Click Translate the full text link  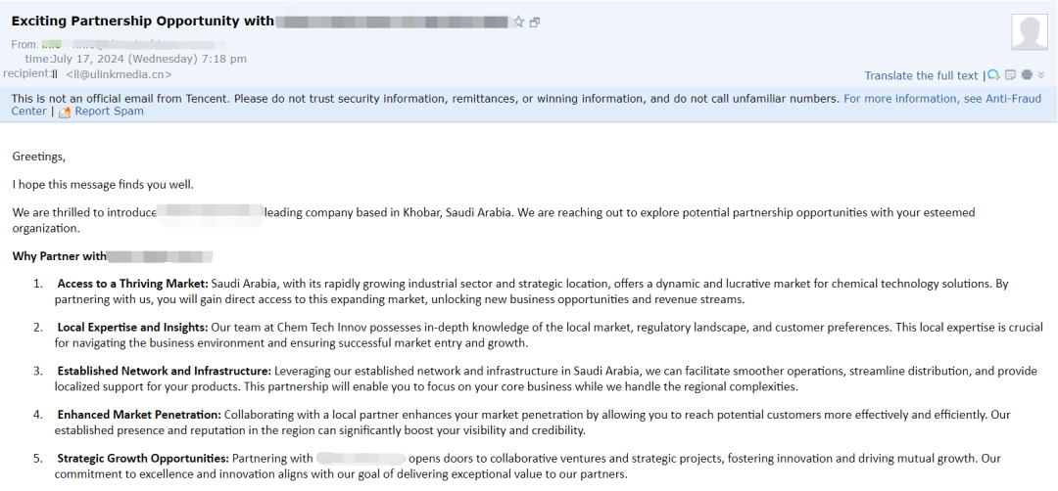point(921,75)
